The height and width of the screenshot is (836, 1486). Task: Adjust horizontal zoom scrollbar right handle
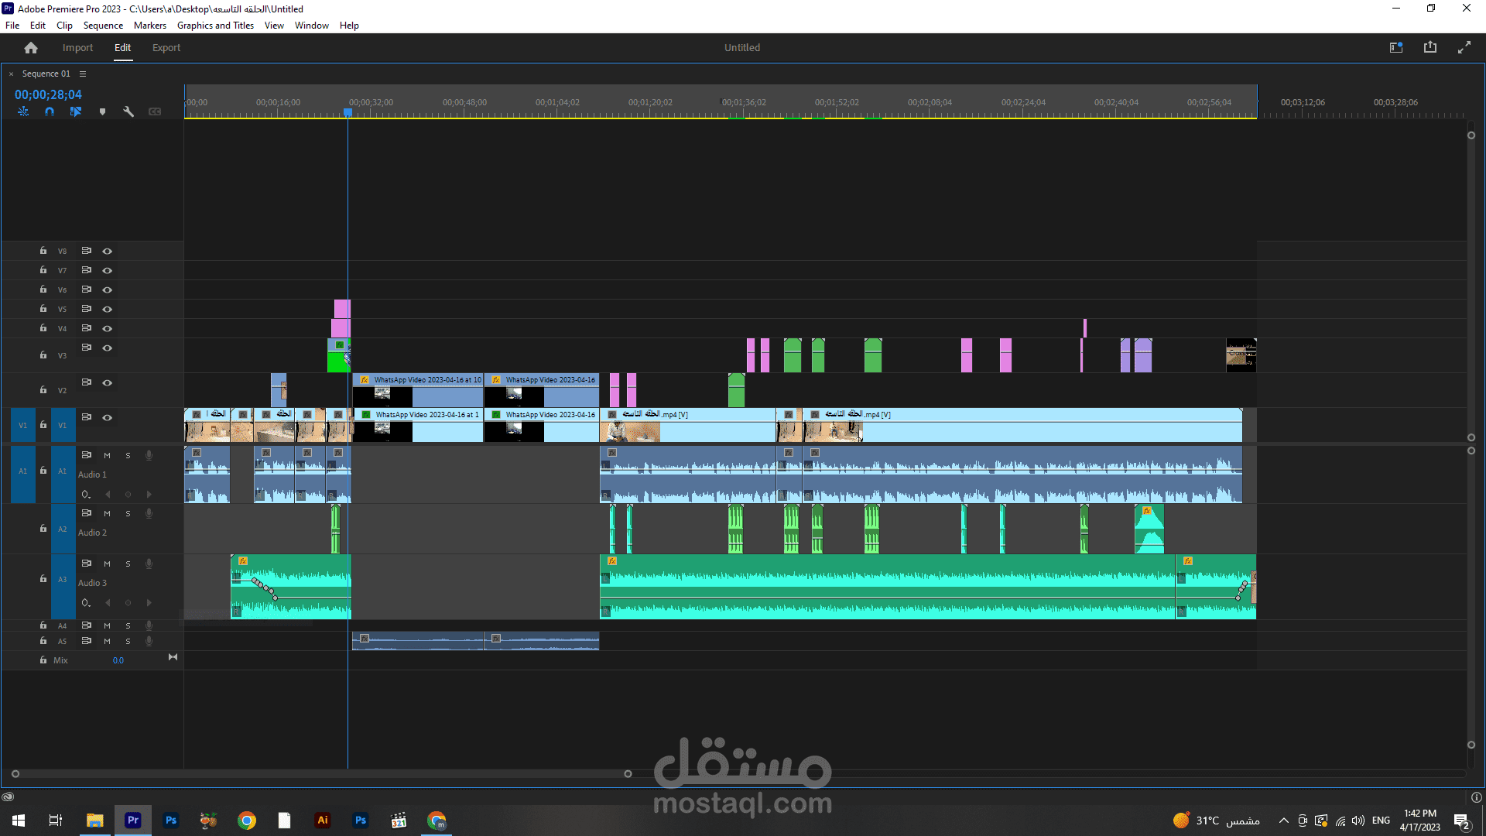(x=628, y=773)
